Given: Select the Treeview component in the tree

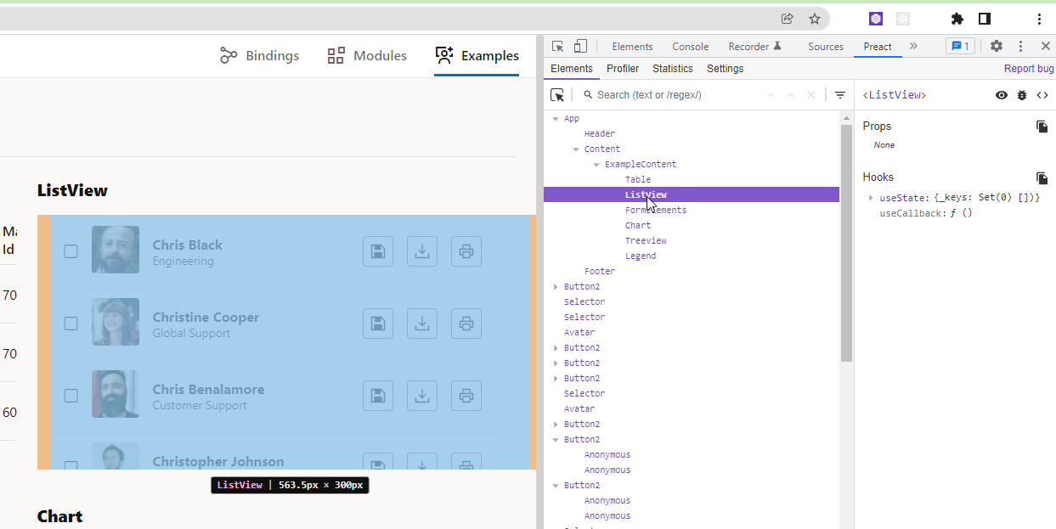Looking at the screenshot, I should (x=646, y=241).
